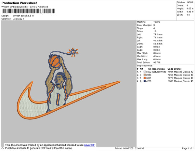This screenshot has width=195, height=151.
Task: Open the novaPDF link
Action: (x=89, y=145)
